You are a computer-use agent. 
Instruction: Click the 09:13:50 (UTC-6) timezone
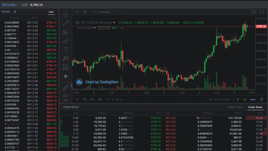pos(219,99)
